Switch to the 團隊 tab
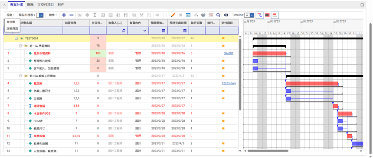 [x=30, y=4]
